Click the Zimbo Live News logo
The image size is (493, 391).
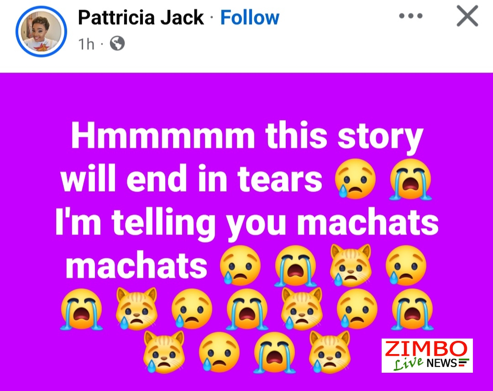point(427,355)
